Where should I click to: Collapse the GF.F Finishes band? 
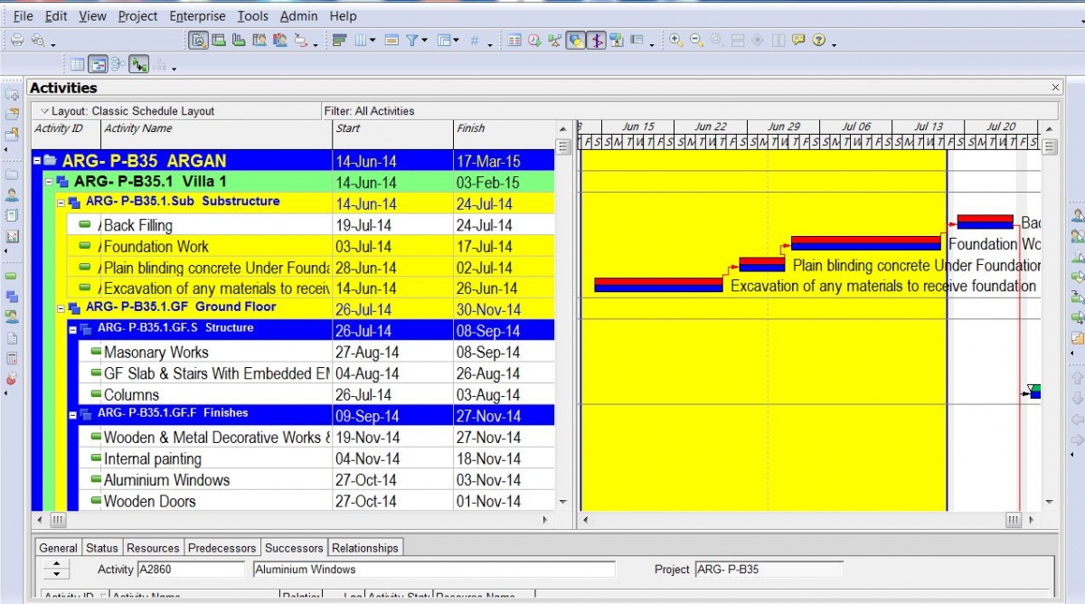72,414
